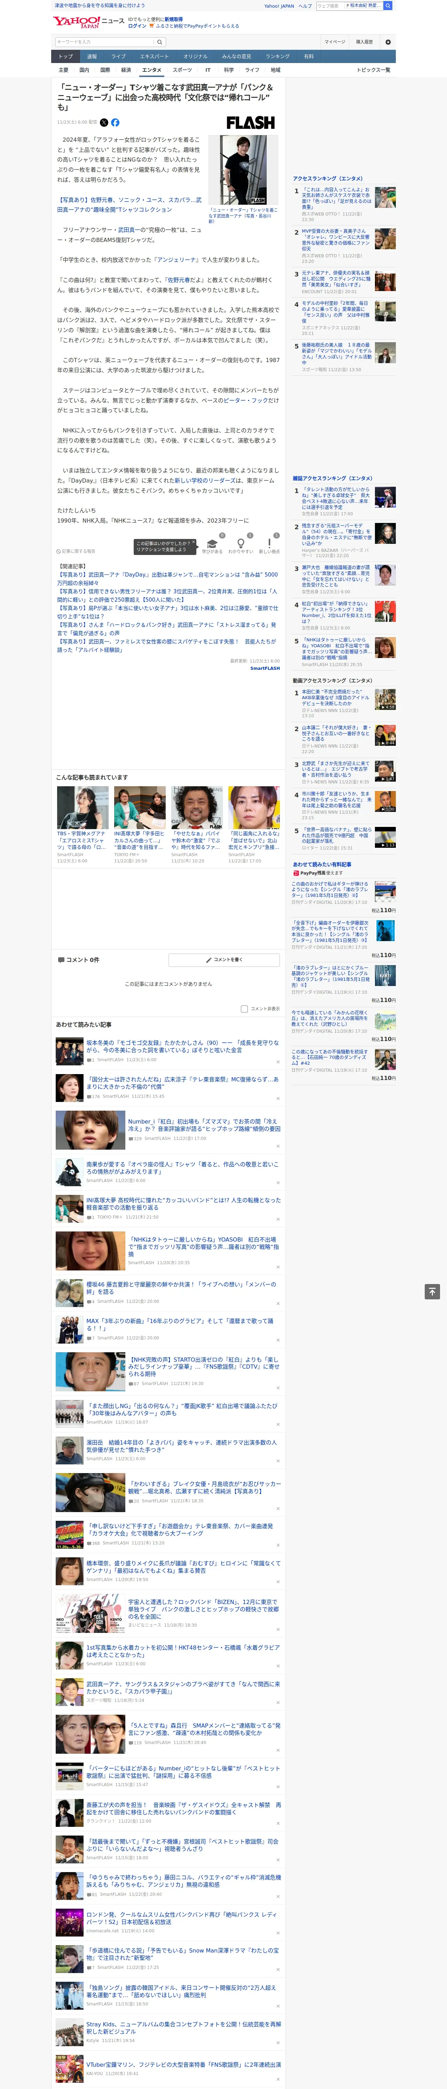Open 同じ義務に入れるな 北山宏光 article thumbnail
The image size is (447, 2089).
253,807
